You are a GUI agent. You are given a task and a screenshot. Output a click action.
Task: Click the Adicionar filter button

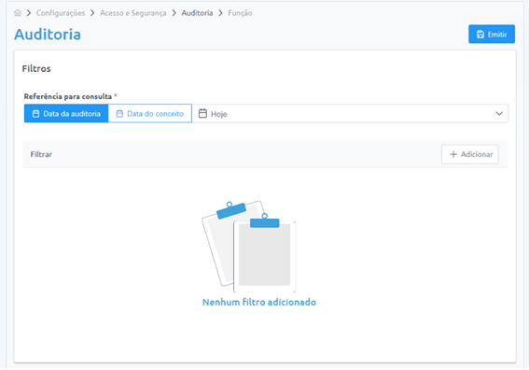[x=470, y=154]
